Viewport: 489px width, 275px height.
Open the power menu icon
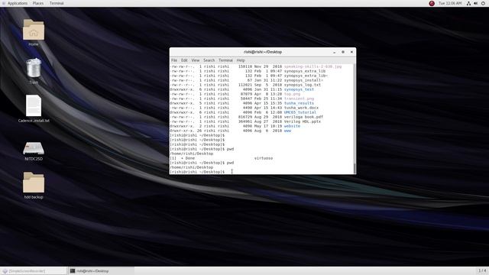point(483,3)
